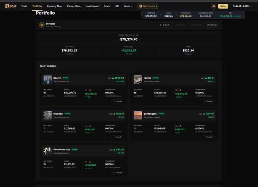Open the API page link

(117, 6)
